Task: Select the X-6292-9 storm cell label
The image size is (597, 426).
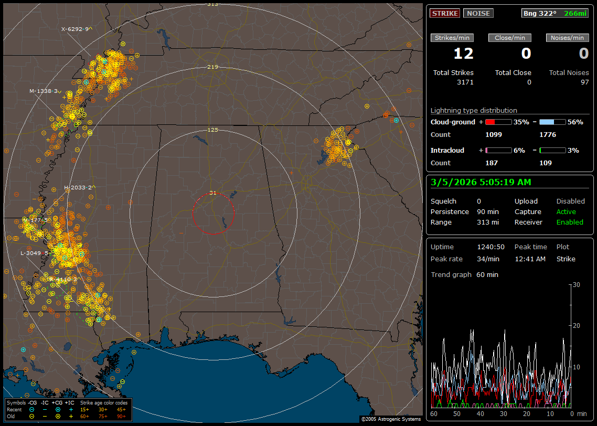Action: pos(76,29)
